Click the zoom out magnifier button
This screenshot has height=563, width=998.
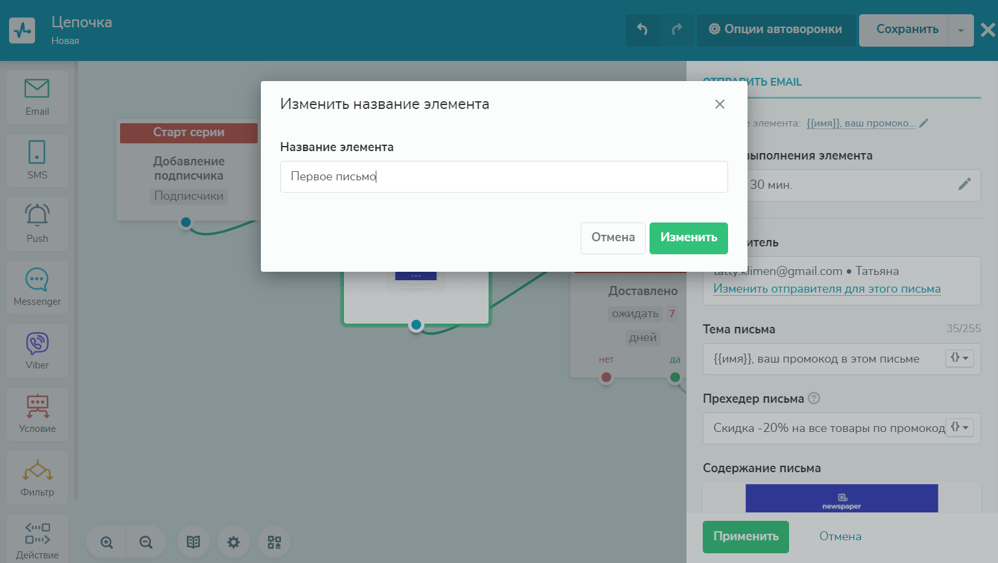146,542
